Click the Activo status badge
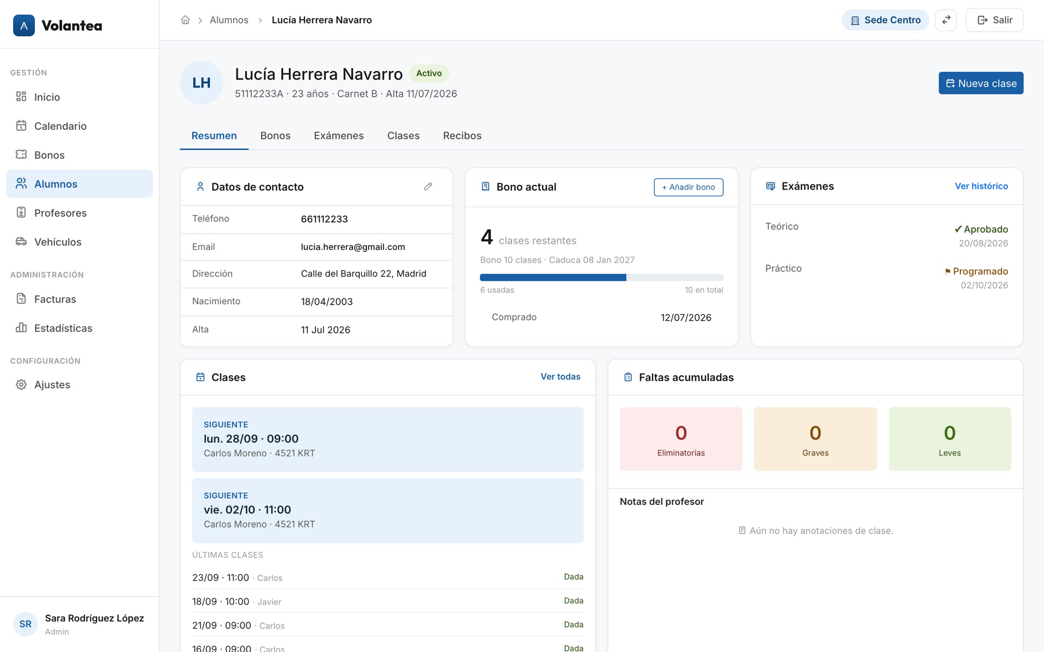 coord(429,73)
